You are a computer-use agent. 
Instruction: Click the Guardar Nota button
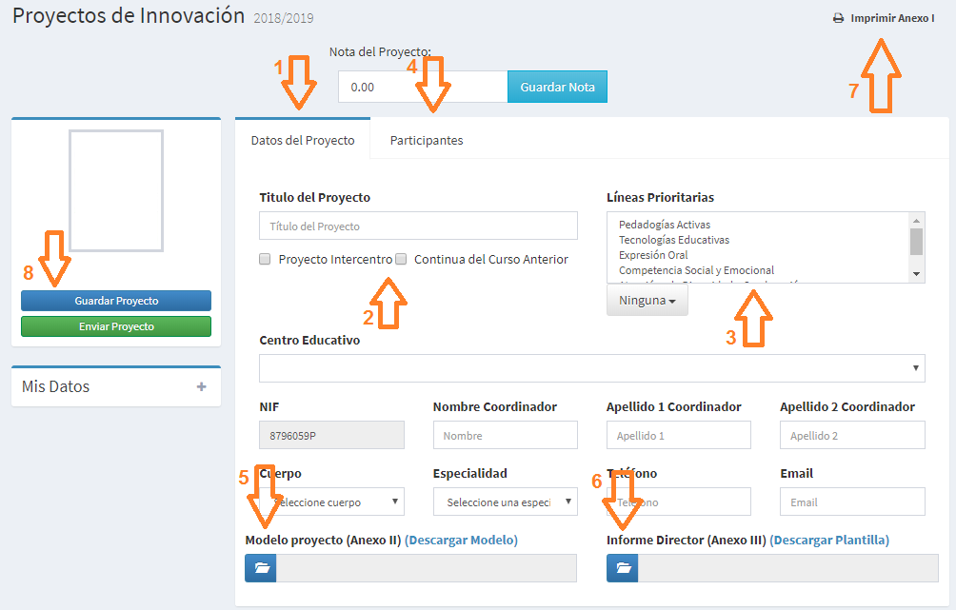coord(557,86)
